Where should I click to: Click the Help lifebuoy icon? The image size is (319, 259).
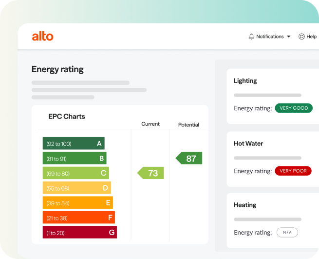(x=301, y=37)
